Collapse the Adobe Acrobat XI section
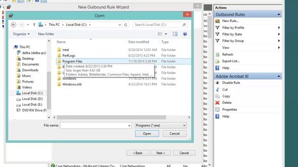 pyautogui.click(x=278, y=76)
